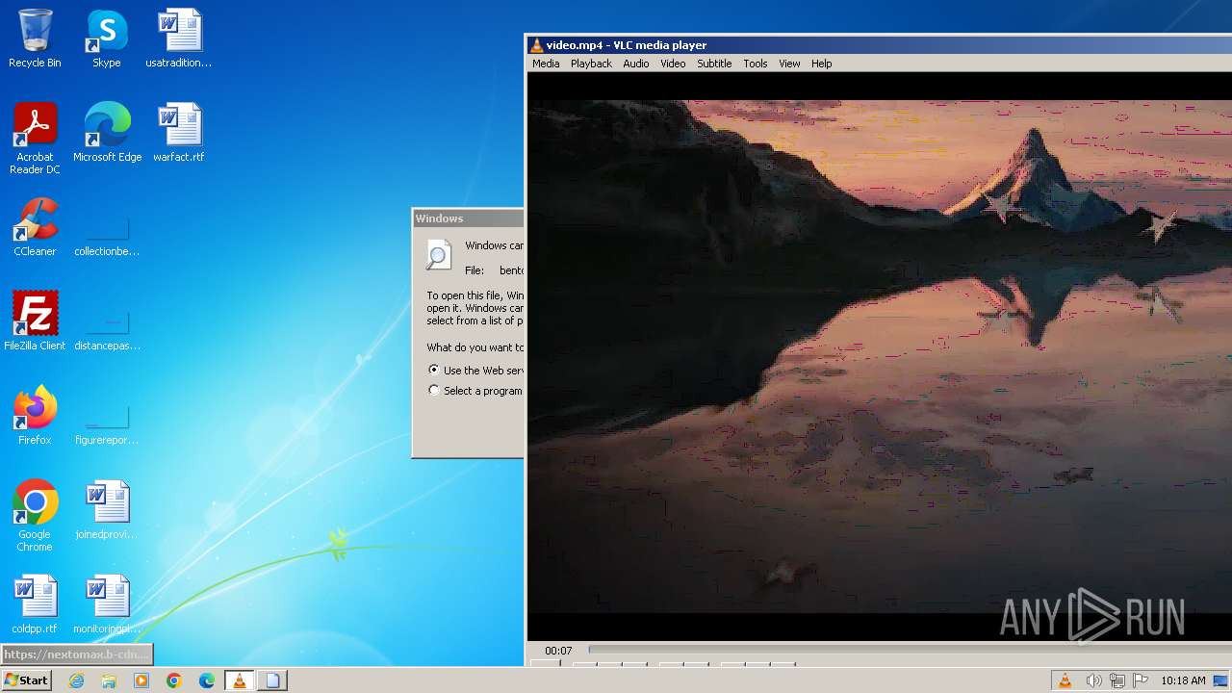
Task: Choose 'Select a program' radio option
Action: 434,390
